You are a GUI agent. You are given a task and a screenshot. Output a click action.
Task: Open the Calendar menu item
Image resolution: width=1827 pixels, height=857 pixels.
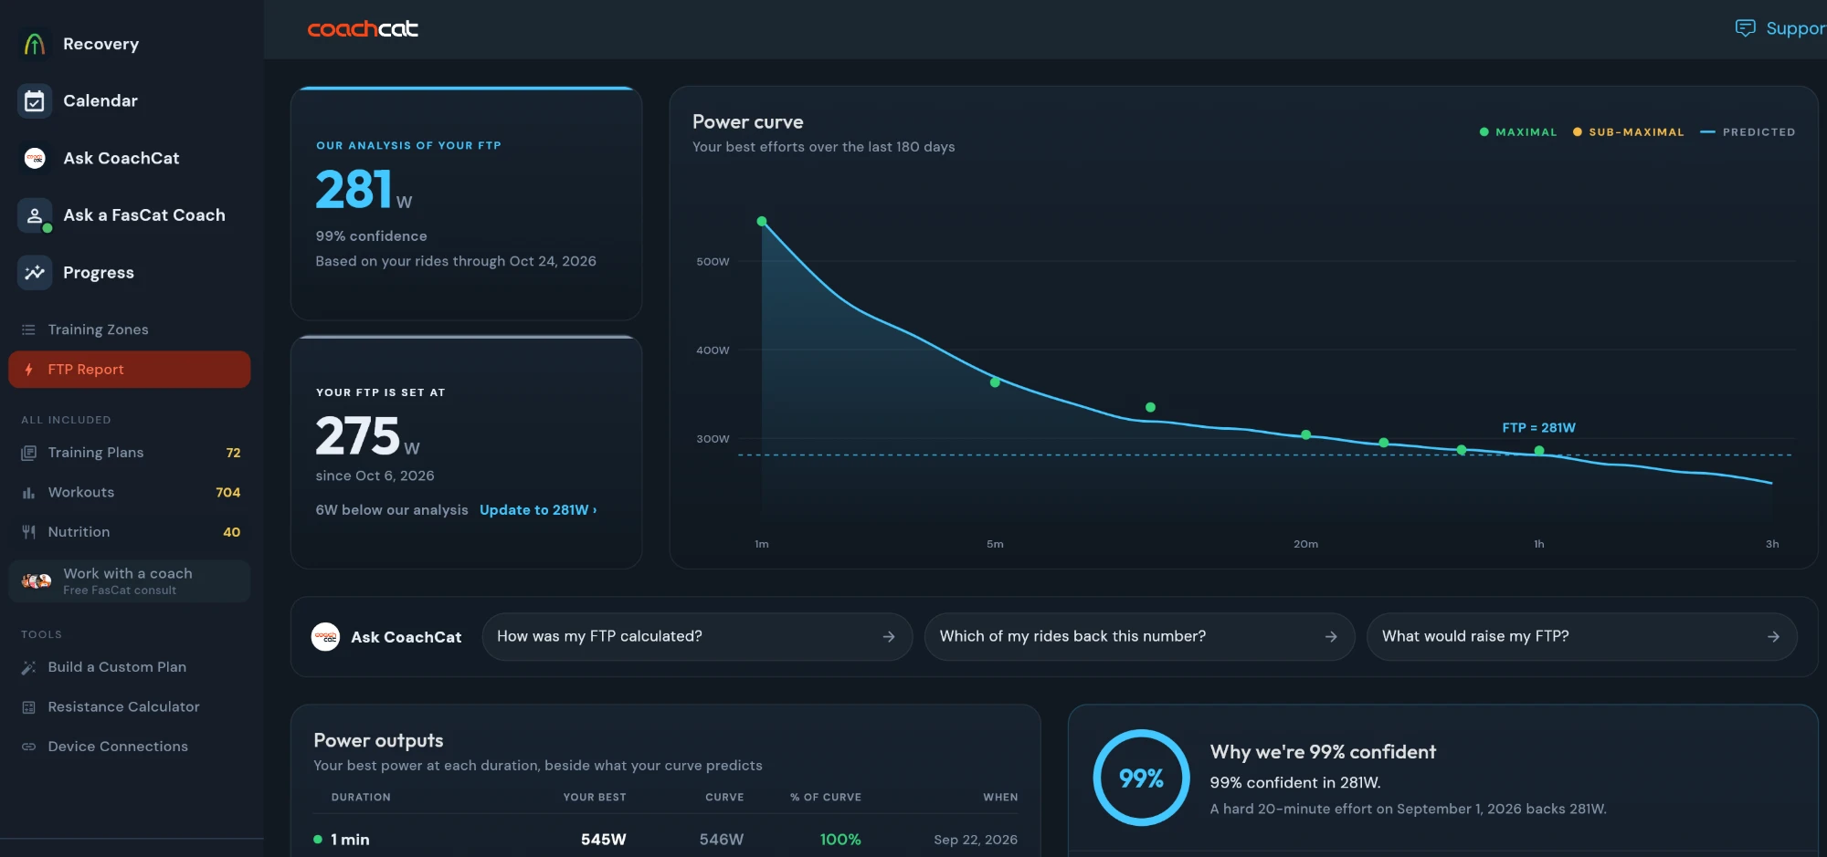tap(100, 101)
